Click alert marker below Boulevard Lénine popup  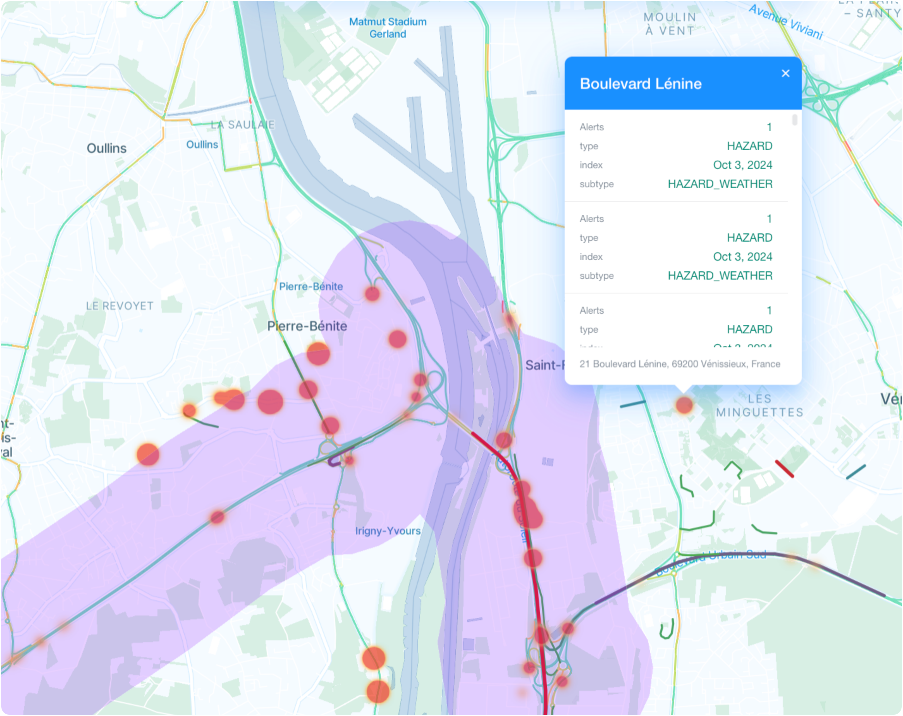click(x=684, y=405)
